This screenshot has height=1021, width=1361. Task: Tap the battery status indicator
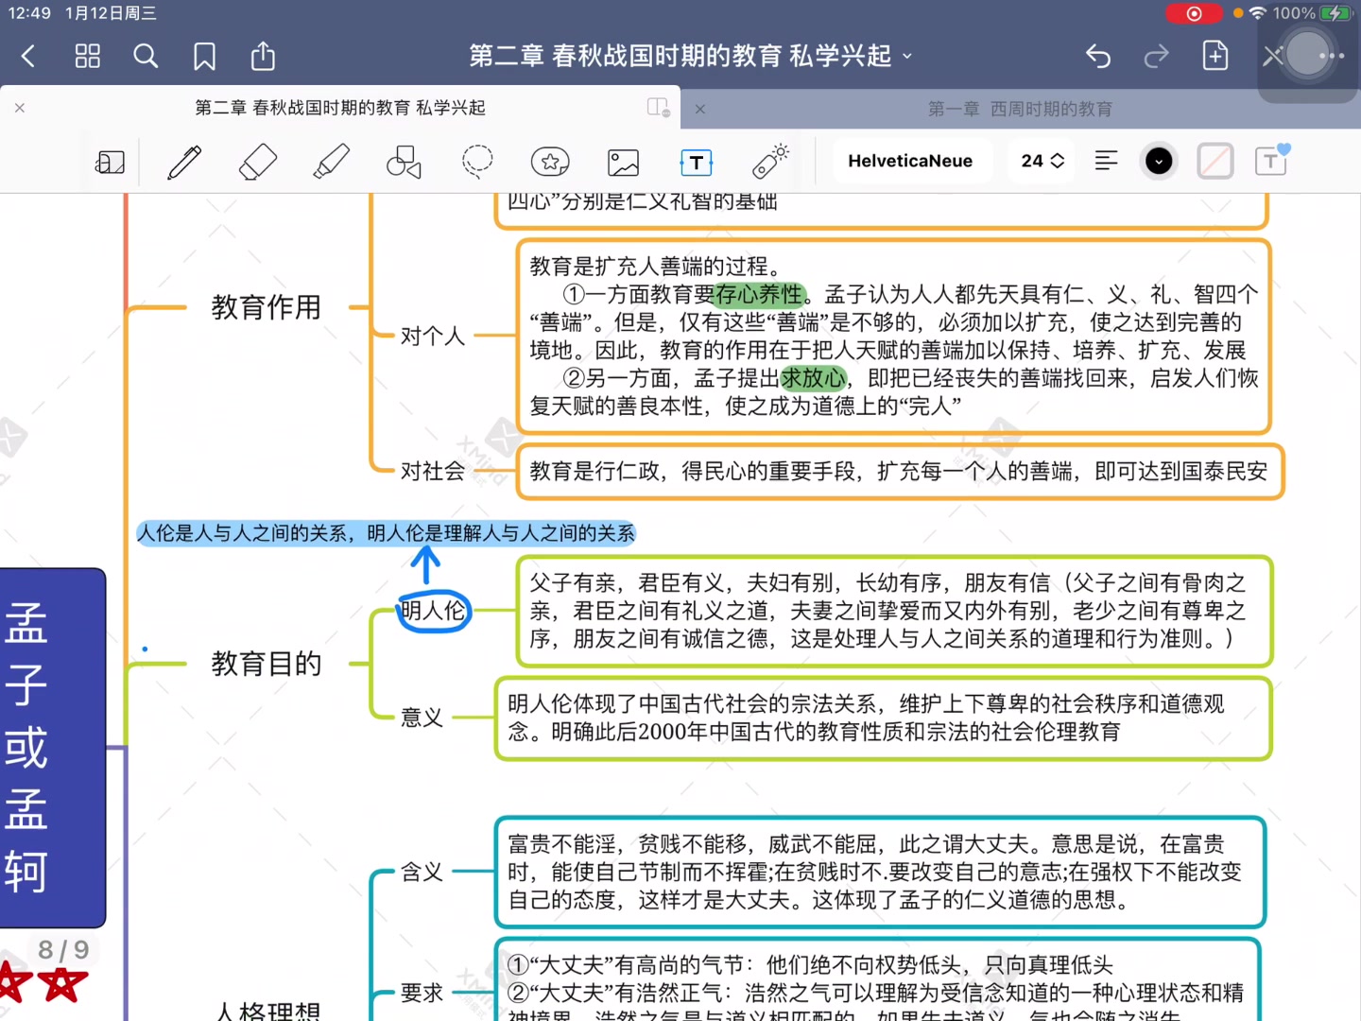point(1336,13)
